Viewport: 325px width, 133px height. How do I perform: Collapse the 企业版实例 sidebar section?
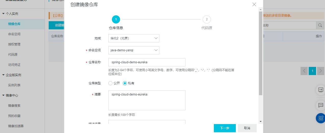(x=4, y=75)
